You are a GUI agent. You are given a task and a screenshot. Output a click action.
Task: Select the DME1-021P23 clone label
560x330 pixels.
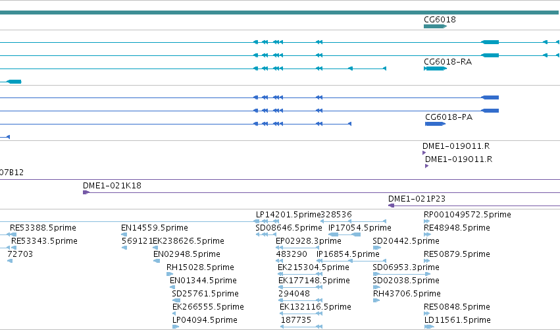point(417,199)
